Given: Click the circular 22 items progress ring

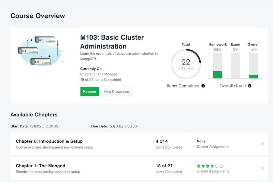Looking at the screenshot, I should (186, 64).
